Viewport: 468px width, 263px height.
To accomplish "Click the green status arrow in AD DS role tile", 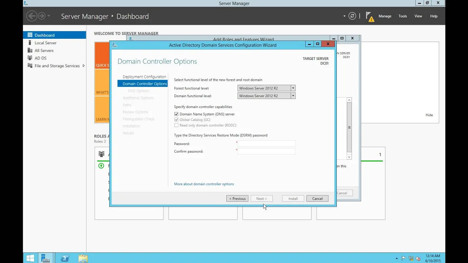I will coord(101,166).
